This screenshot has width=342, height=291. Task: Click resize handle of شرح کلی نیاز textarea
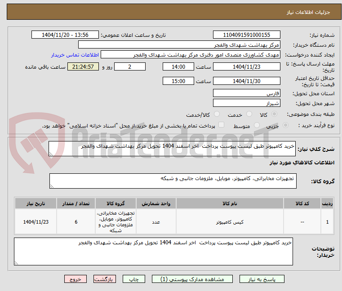[x=51, y=154]
